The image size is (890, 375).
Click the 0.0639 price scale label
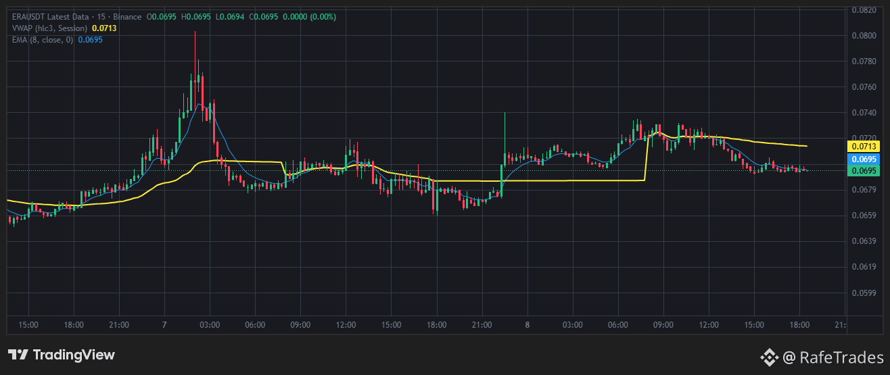(x=863, y=241)
